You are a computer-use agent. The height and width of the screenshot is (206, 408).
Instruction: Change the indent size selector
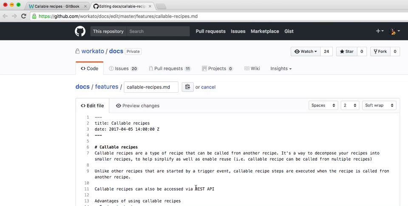pyautogui.click(x=350, y=105)
